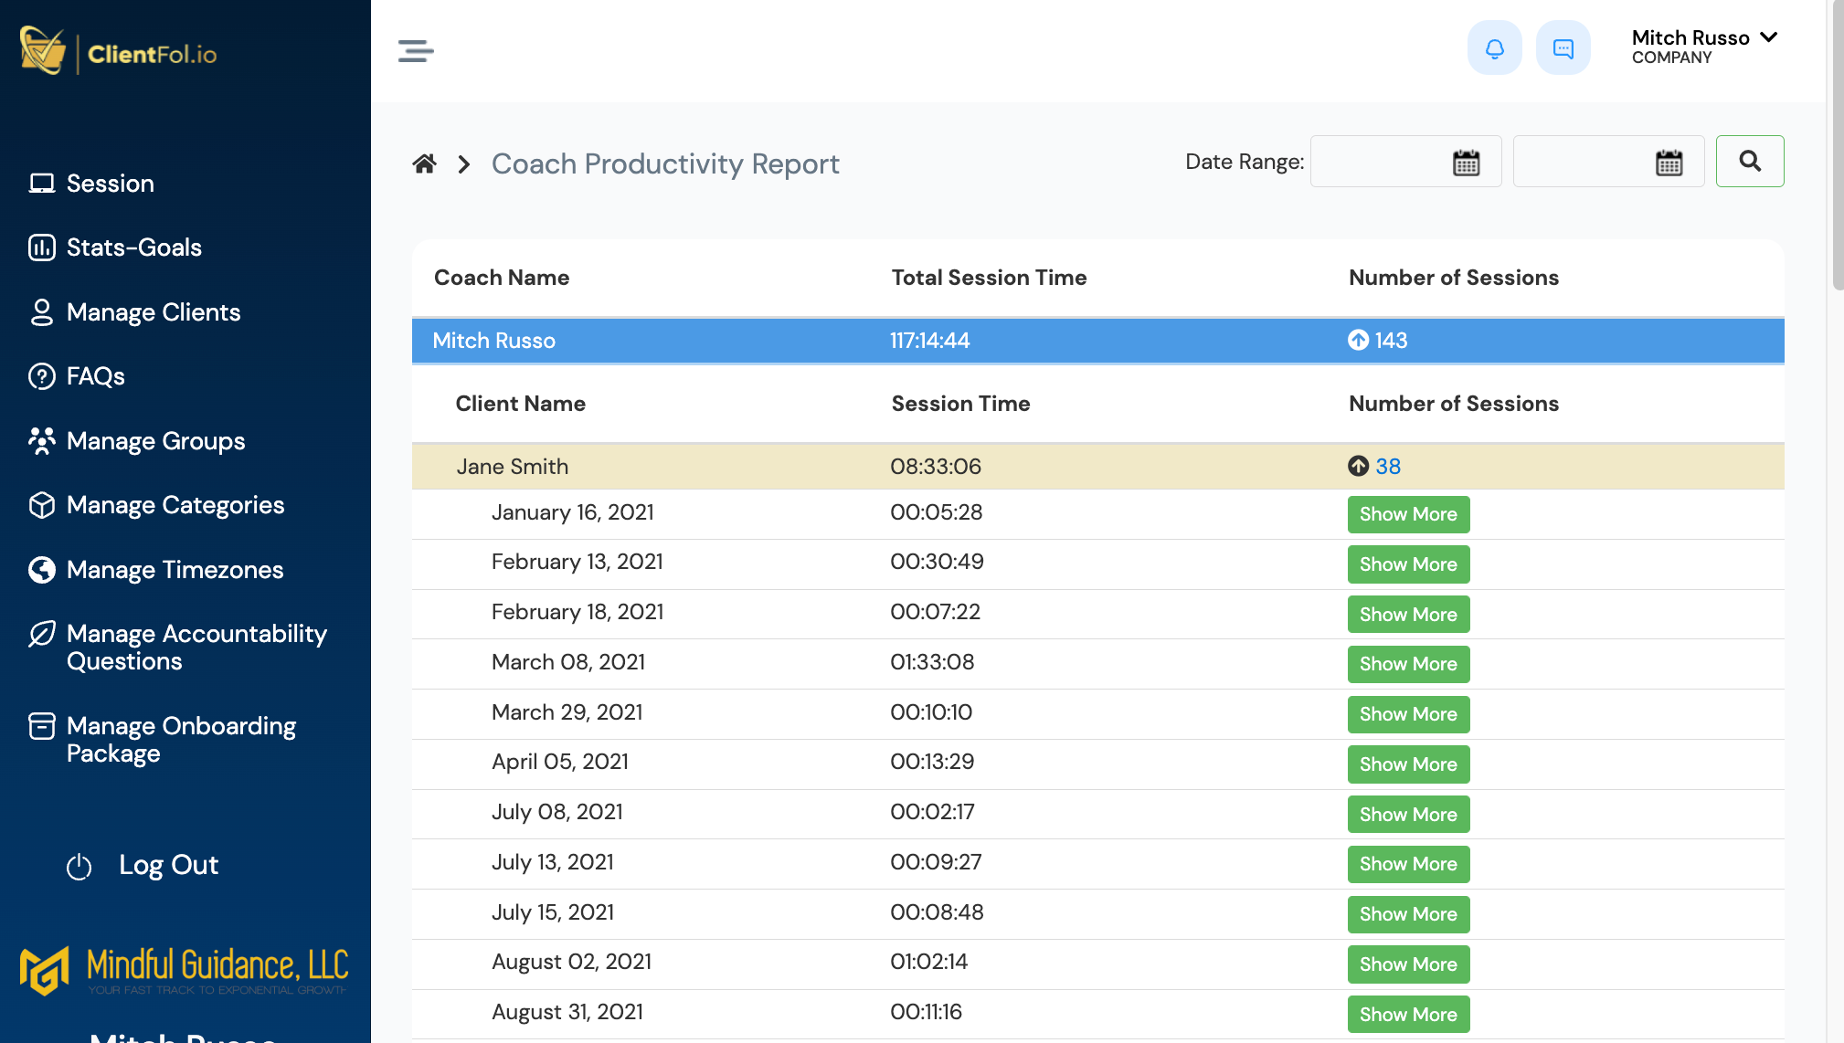Navigate to home via breadcrumb icon
This screenshot has height=1043, width=1844.
click(426, 162)
